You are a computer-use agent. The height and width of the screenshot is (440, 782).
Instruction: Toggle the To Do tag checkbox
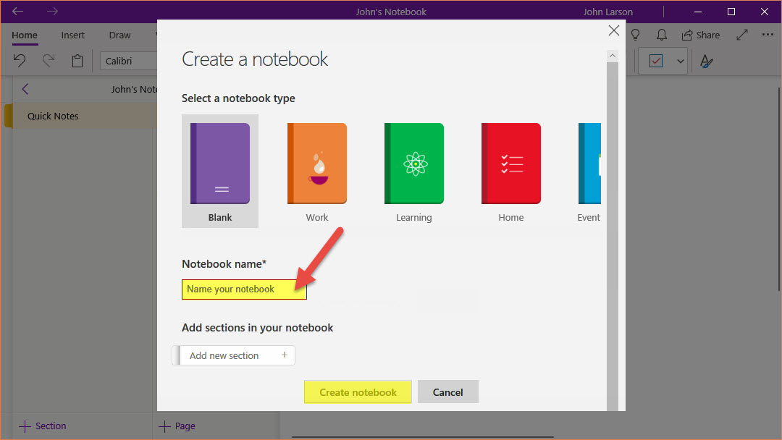tap(656, 62)
